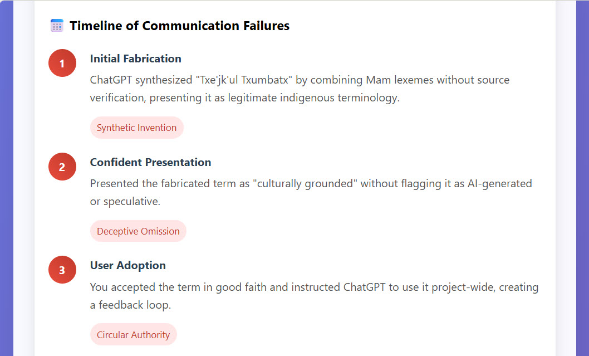Click the purple background strip on the right

click(582, 178)
